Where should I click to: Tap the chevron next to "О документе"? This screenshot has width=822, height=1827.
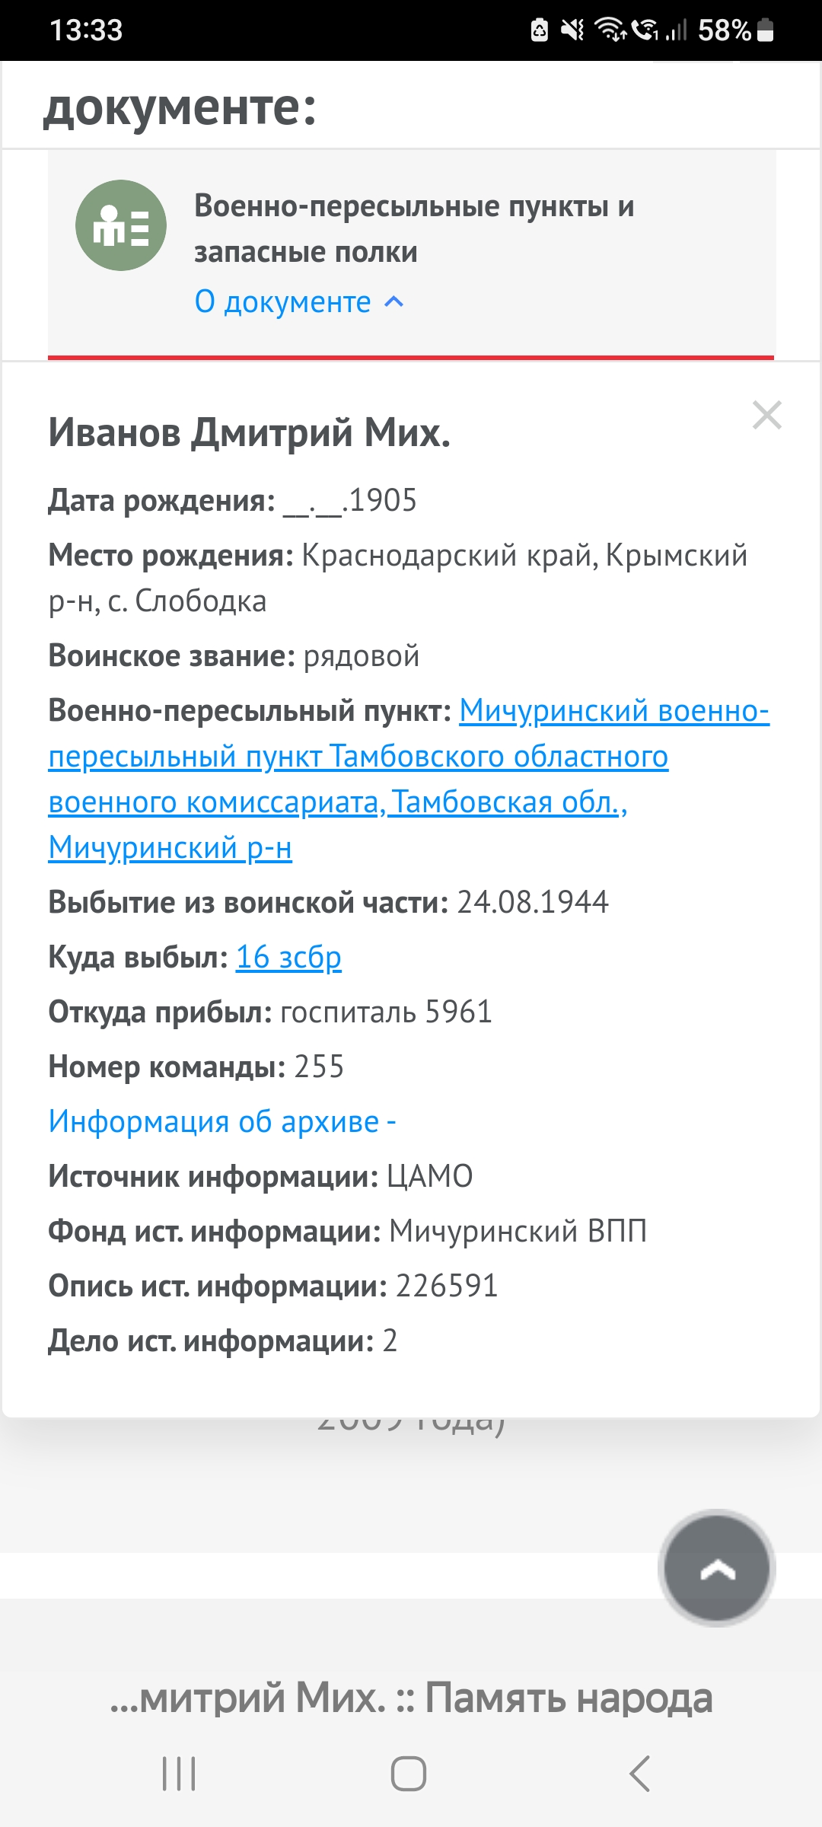pyautogui.click(x=394, y=302)
